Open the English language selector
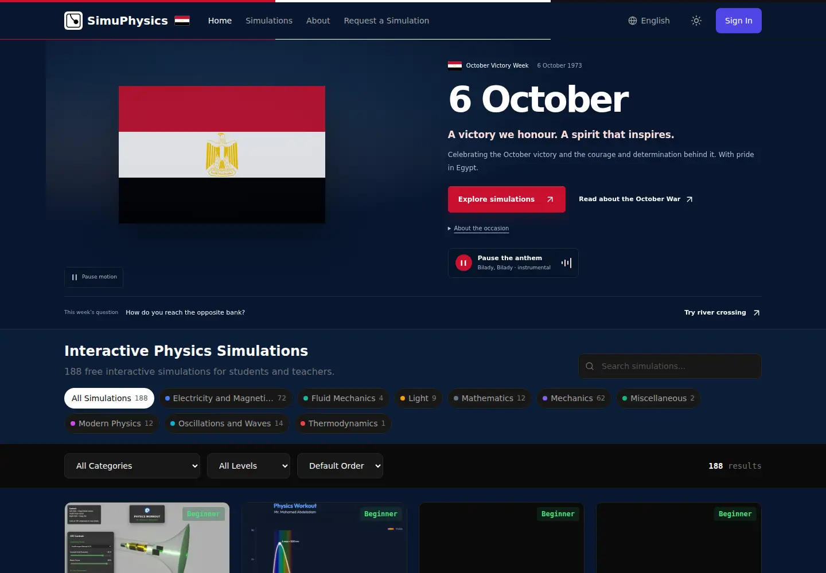The image size is (826, 573). click(x=649, y=21)
